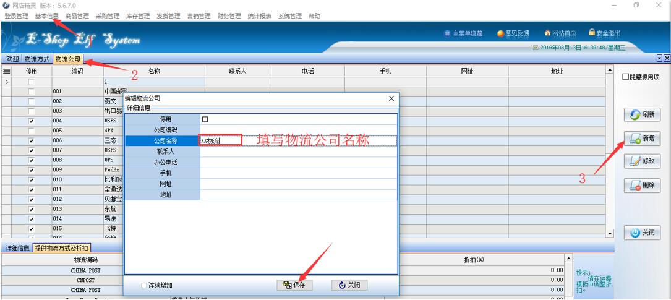Screen dimensions: 671x300
Task: Click the 新增 add-new button
Action: click(642, 139)
